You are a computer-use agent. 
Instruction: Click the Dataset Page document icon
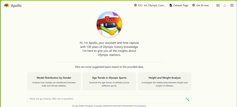tap(171, 6)
